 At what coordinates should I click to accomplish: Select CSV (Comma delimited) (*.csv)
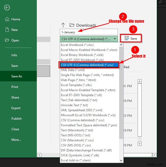[x=89, y=120]
